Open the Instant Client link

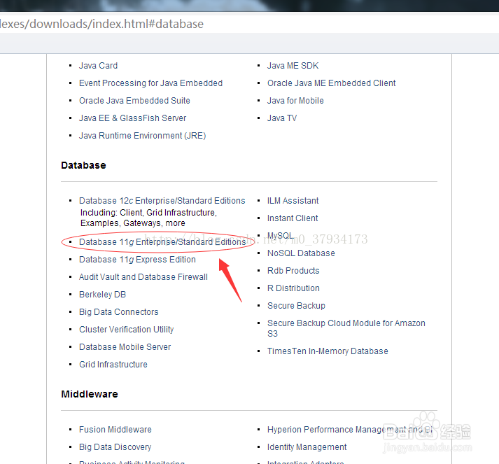pyautogui.click(x=293, y=218)
